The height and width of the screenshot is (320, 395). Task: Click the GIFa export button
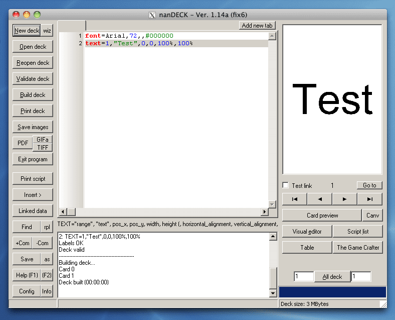43,140
